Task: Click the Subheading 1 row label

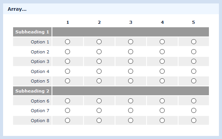Action: 32,32
